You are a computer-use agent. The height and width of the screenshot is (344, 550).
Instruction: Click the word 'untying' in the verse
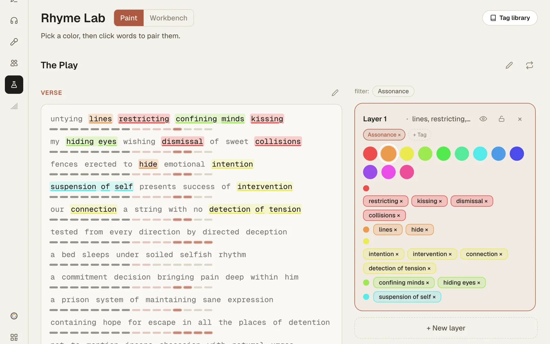pyautogui.click(x=66, y=119)
